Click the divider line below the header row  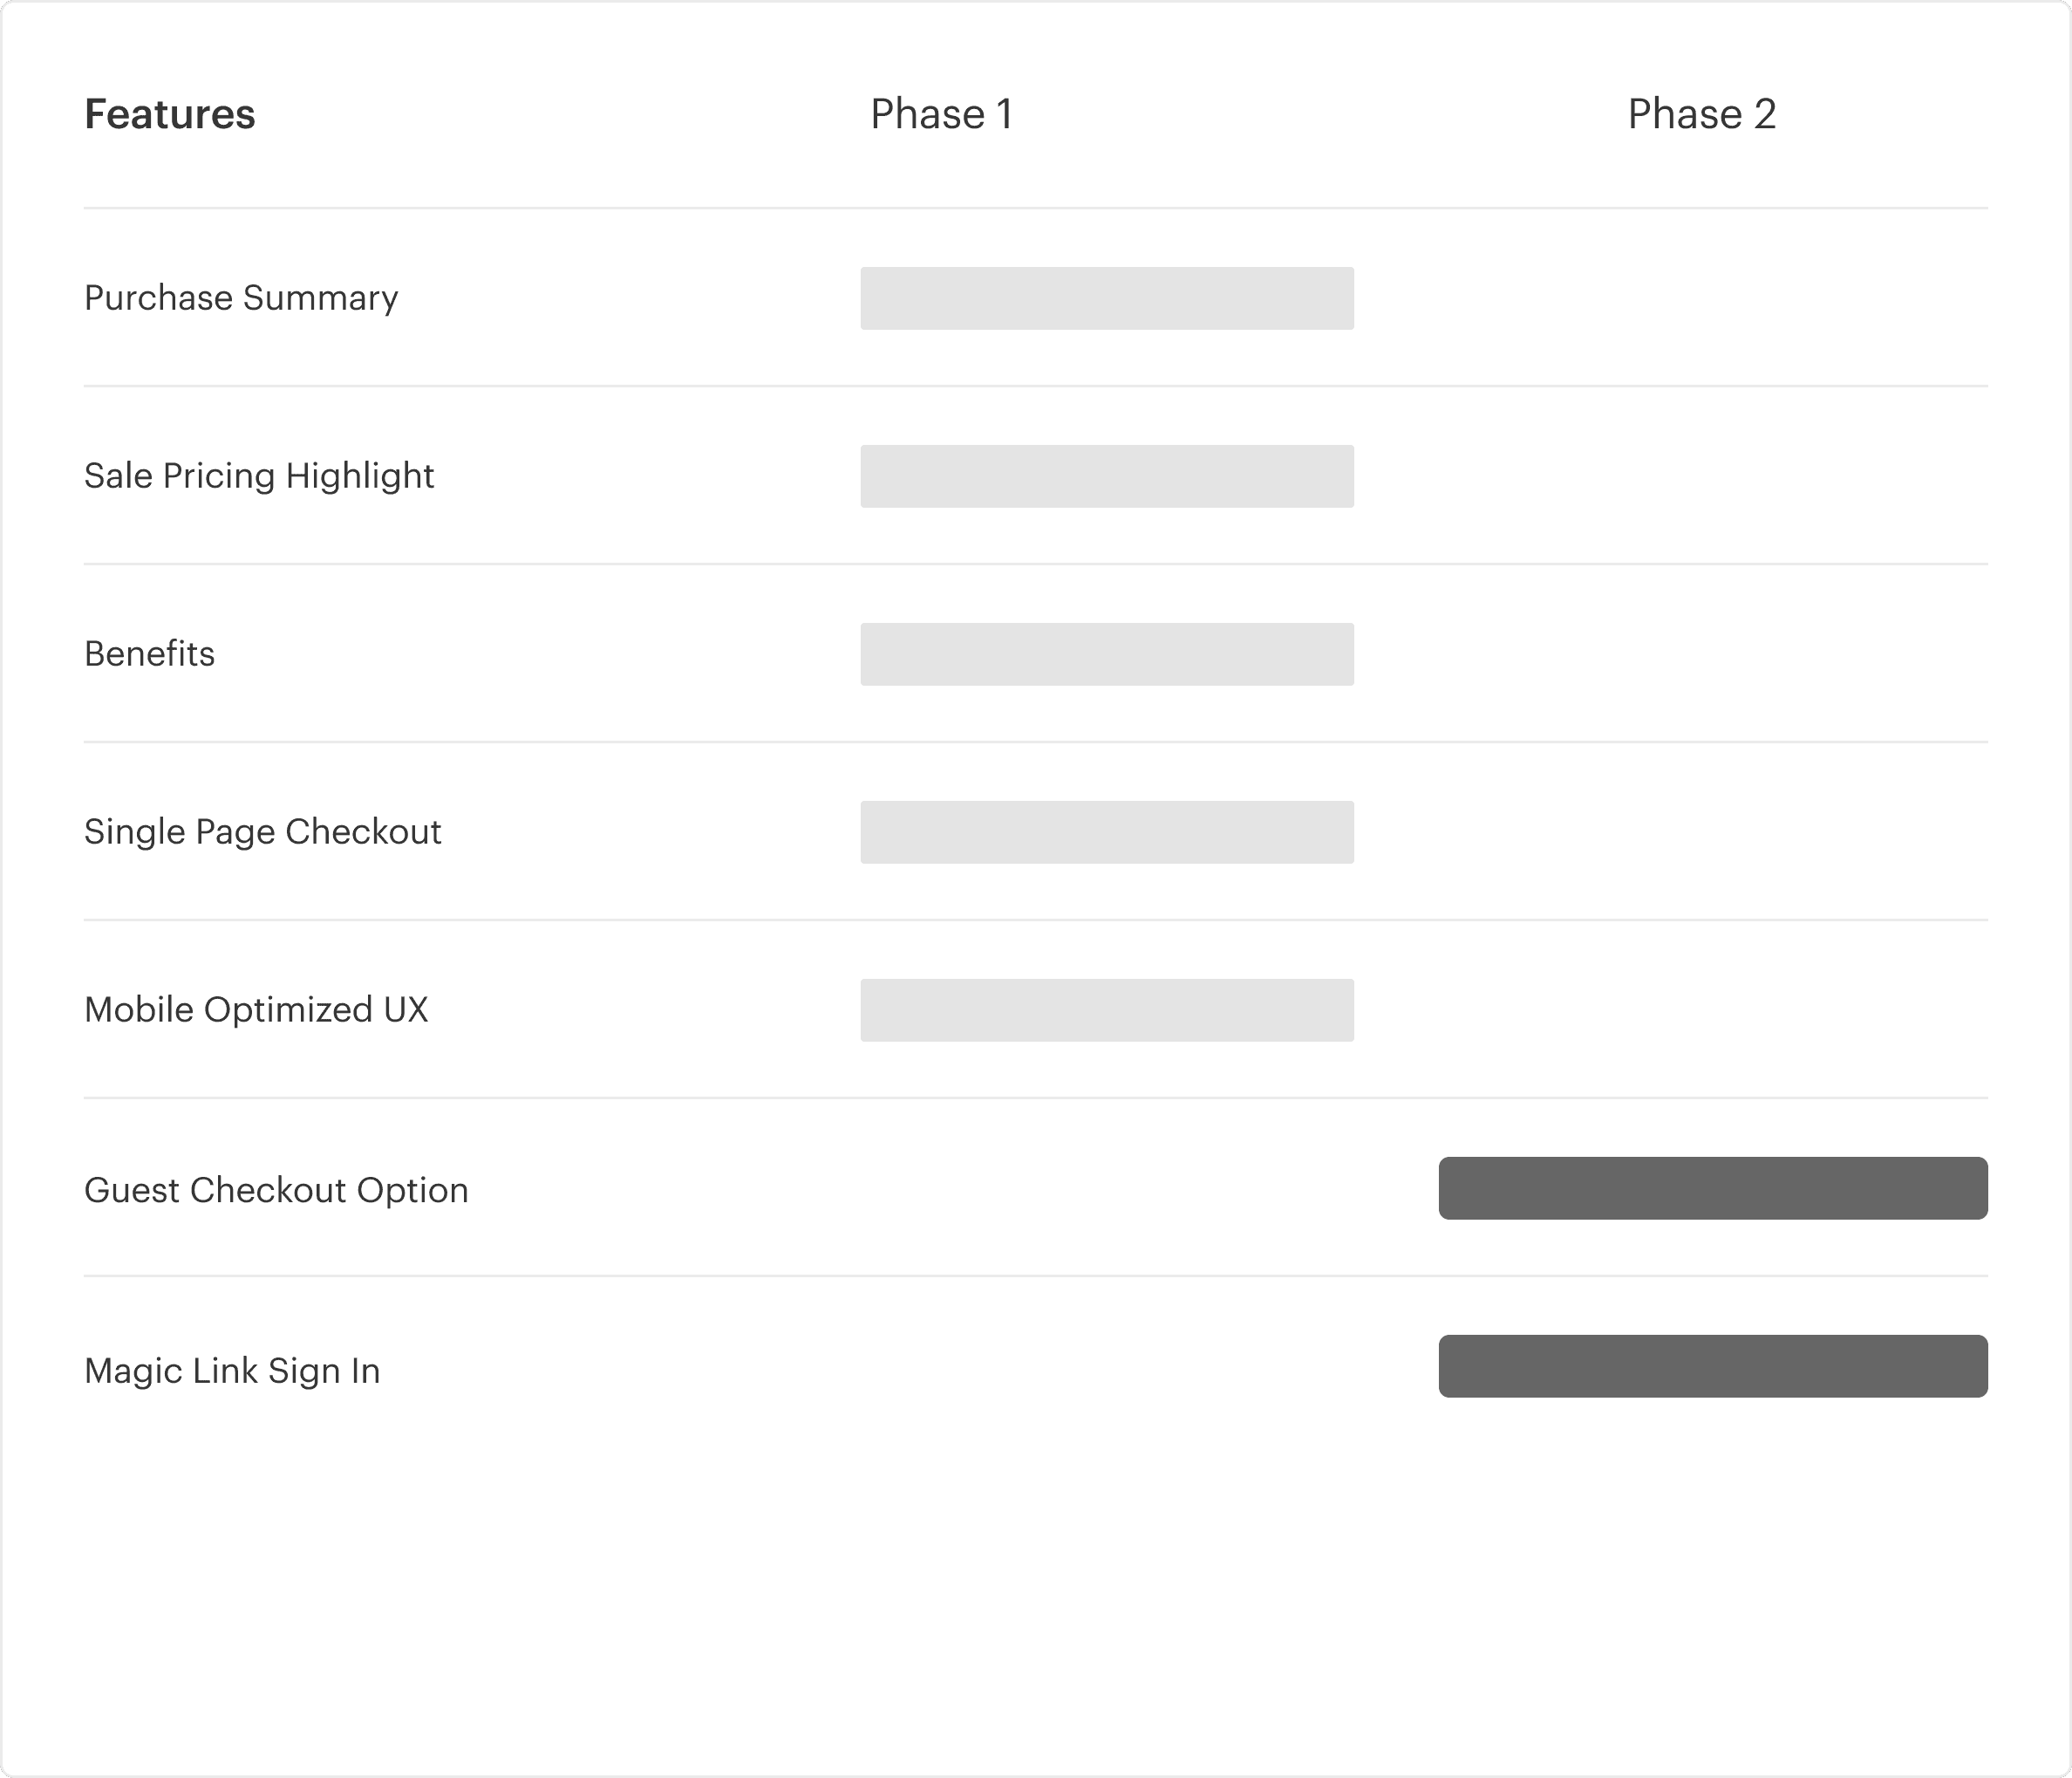(1036, 209)
